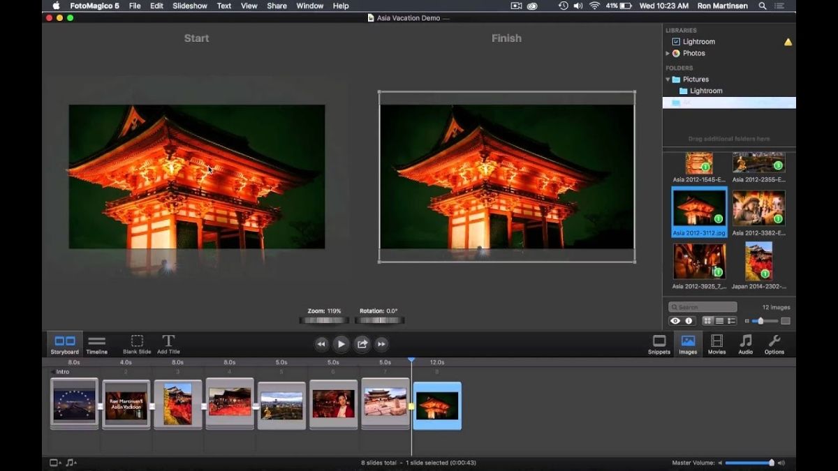Open the Slideshow menu
Viewport: 838px width, 471px height.
[x=189, y=6]
